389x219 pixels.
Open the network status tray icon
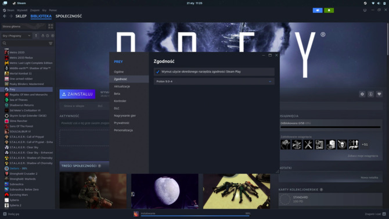[x=373, y=3]
